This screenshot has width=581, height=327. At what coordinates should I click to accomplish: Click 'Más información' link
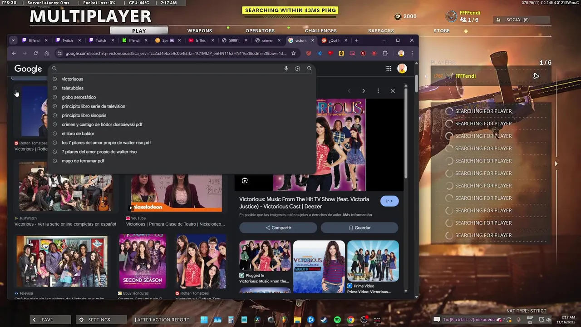click(x=357, y=215)
